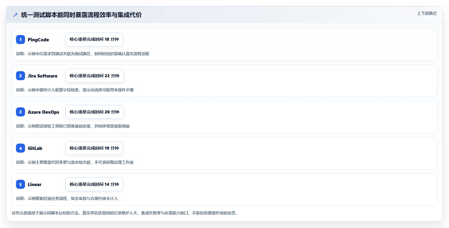Click the note 示例中以需求到测试关联为测试路径
Viewport: 449px width, 228px height.
[x=83, y=54]
